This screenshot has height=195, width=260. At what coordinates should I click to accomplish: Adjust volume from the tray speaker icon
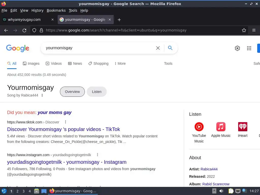(x=221, y=191)
